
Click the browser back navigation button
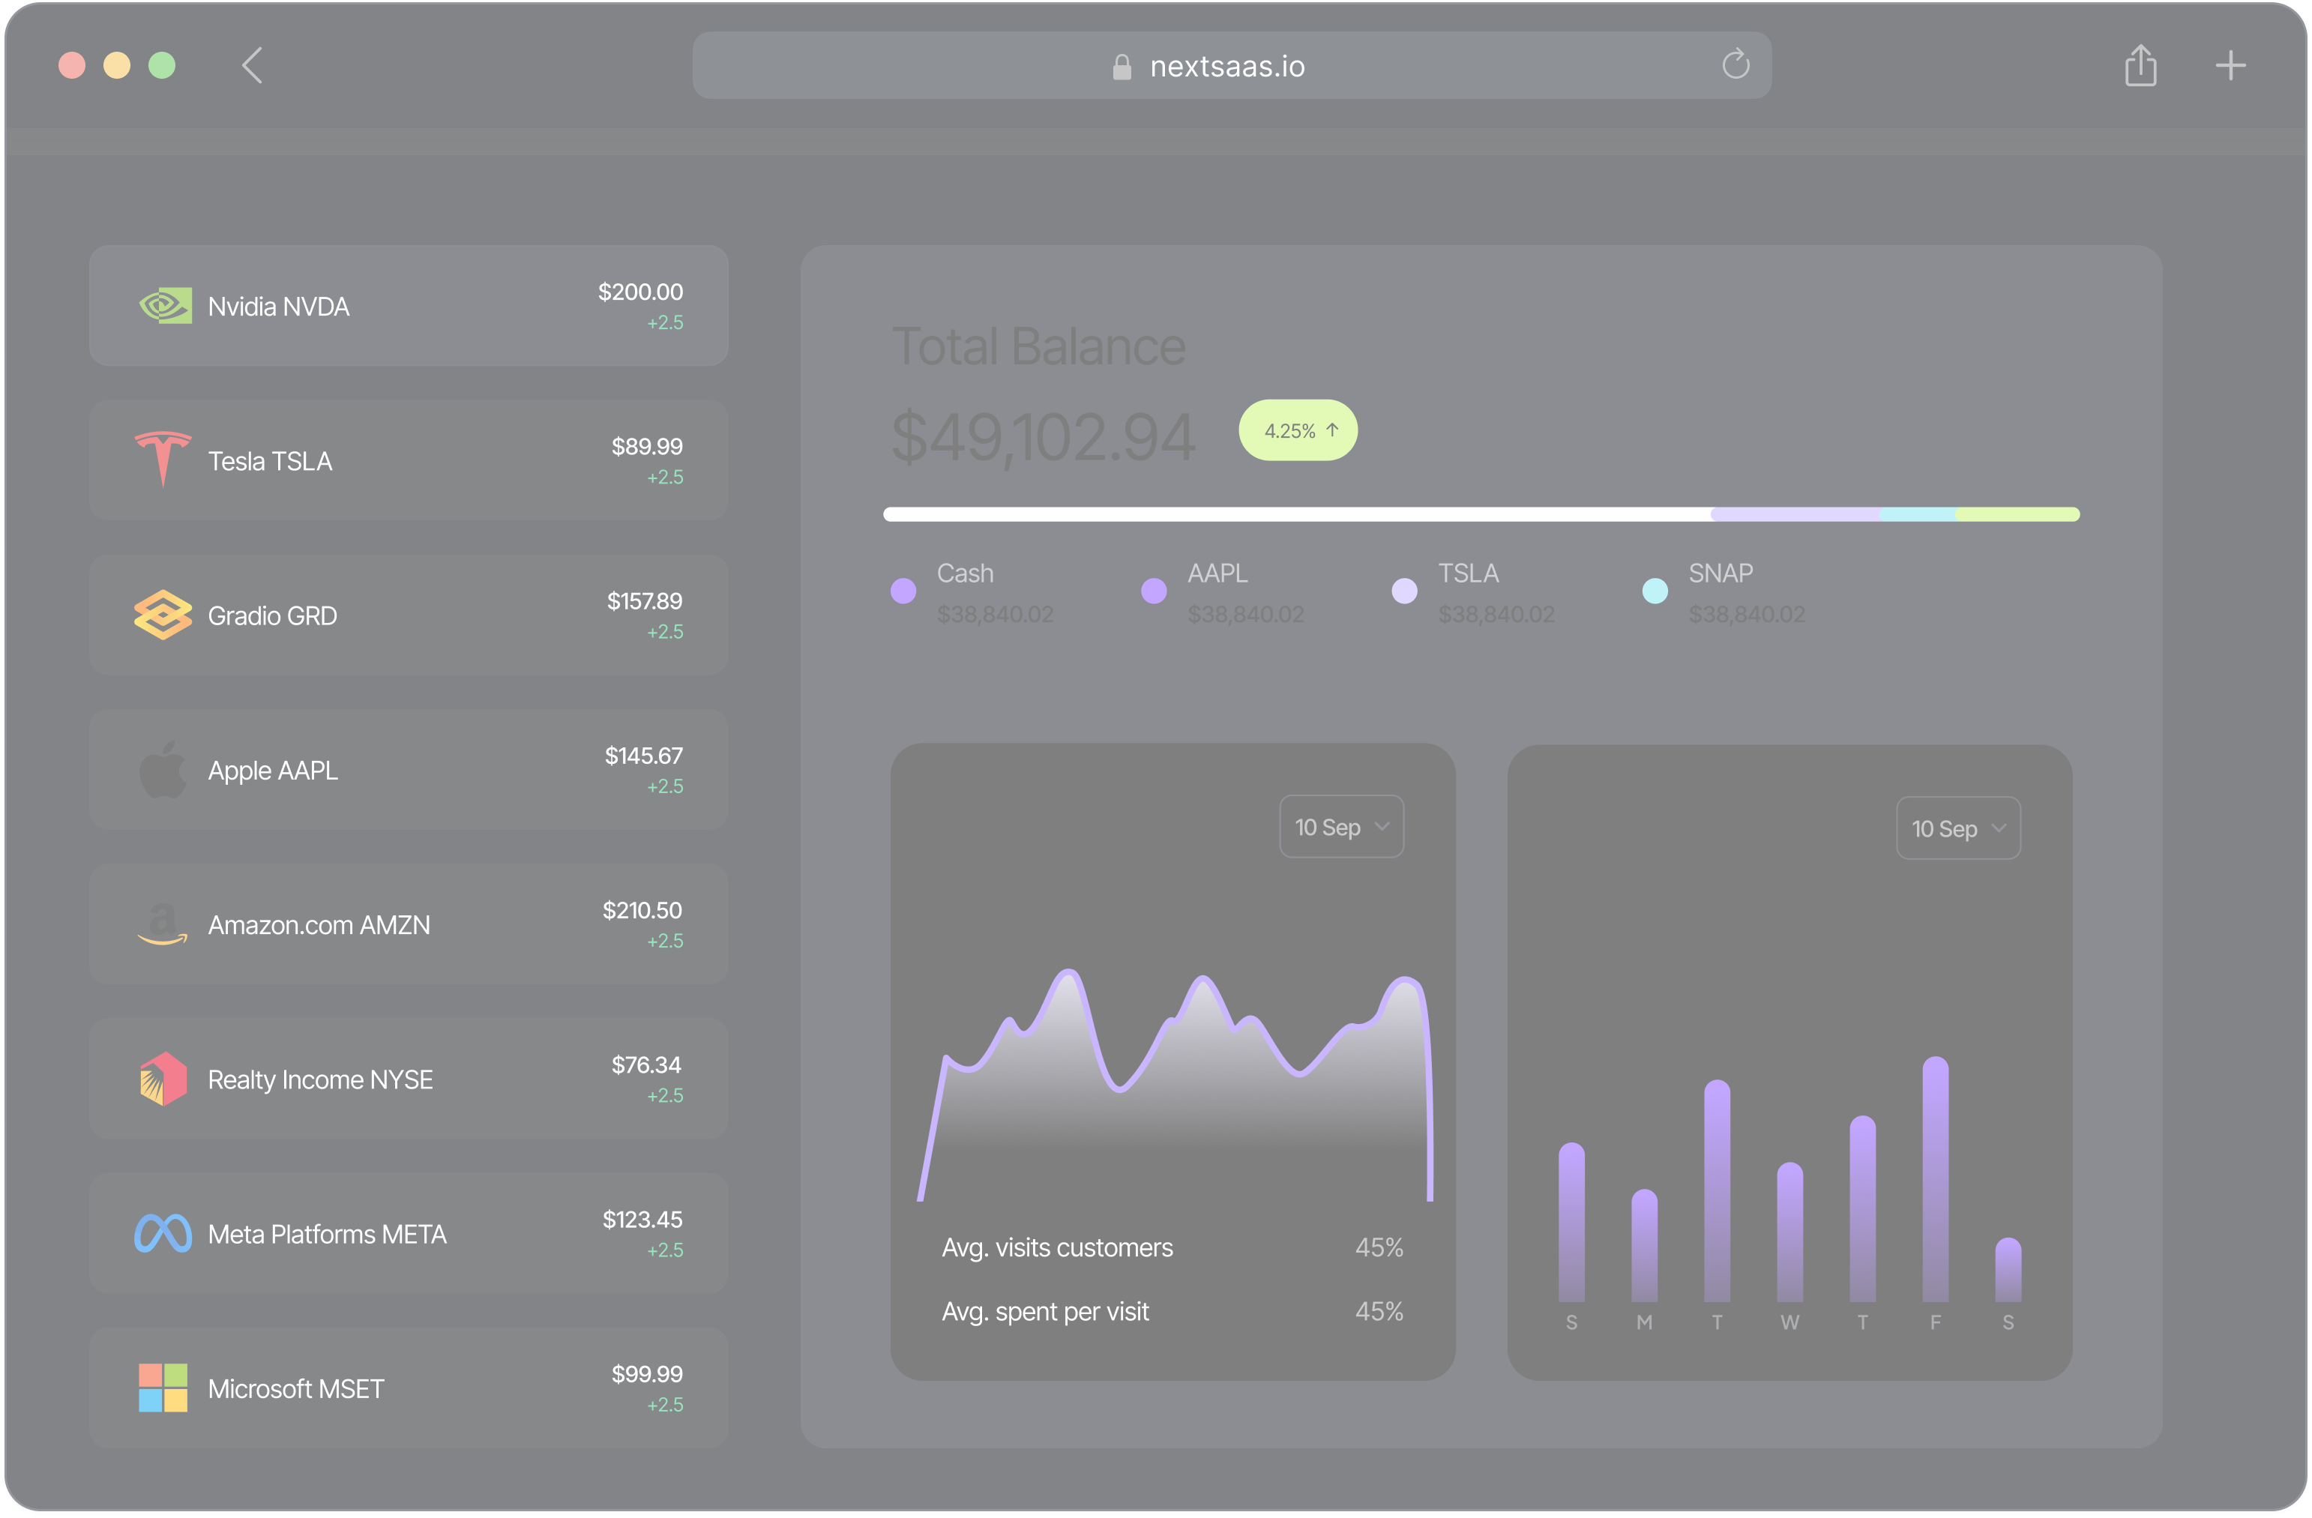coord(252,65)
